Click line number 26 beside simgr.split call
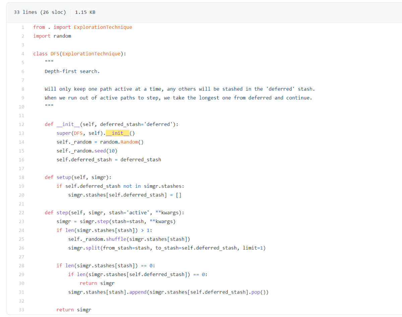402x317 pixels. tap(21, 248)
